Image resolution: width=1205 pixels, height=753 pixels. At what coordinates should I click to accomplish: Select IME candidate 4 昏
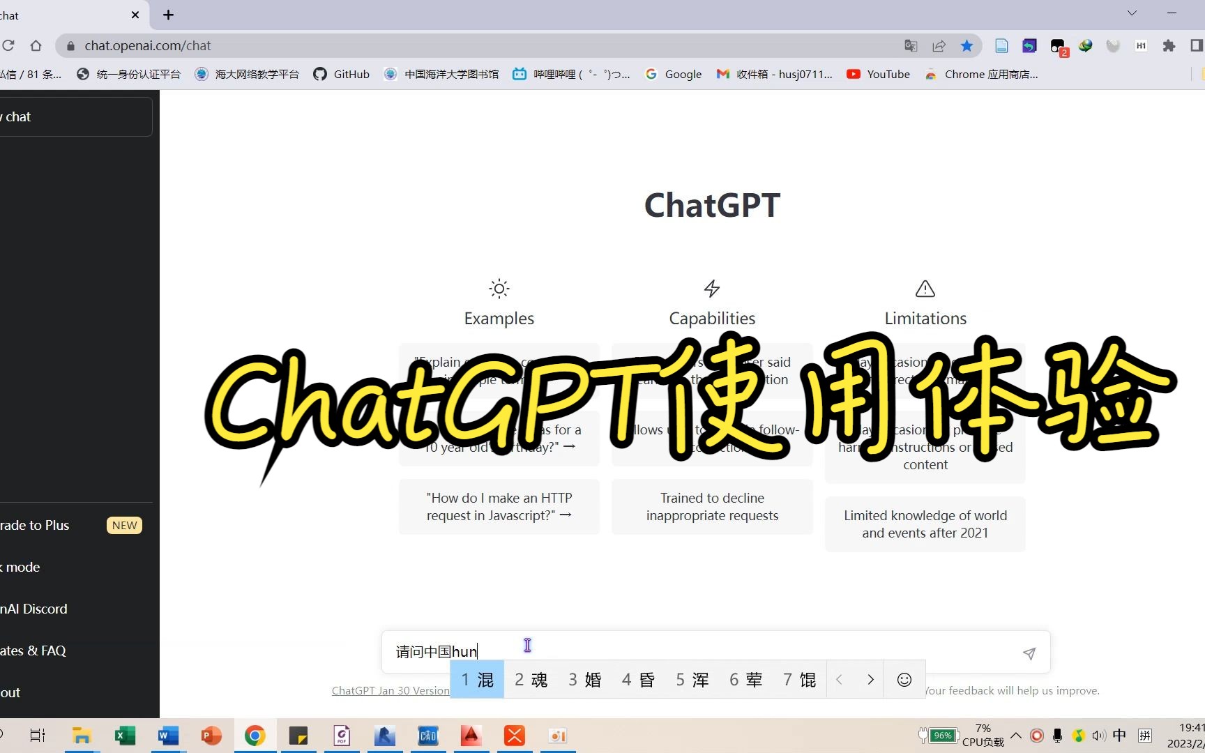click(639, 680)
